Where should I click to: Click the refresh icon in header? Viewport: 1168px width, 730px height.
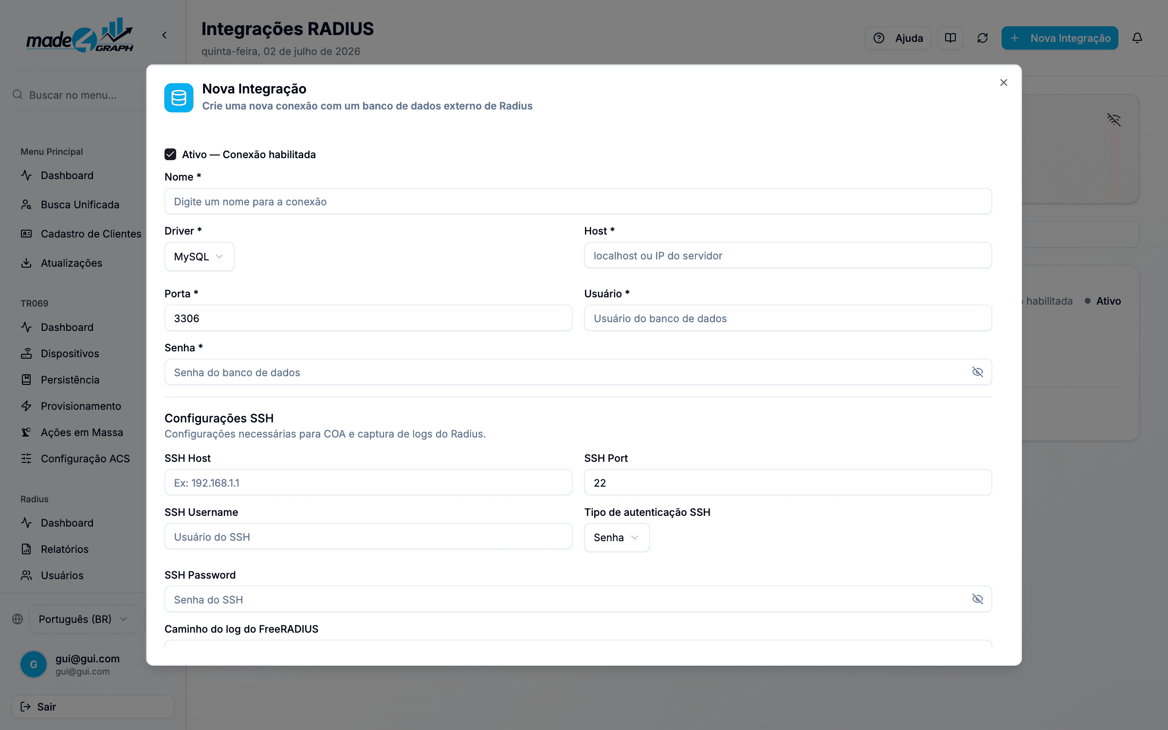[x=982, y=38]
